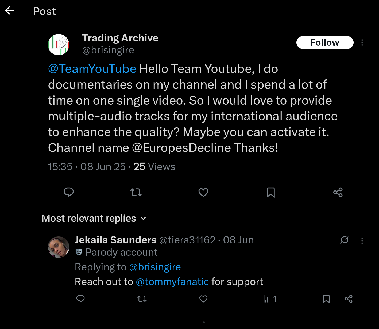The image size is (379, 329).
Task: Select the Post header label
Action: tap(44, 11)
